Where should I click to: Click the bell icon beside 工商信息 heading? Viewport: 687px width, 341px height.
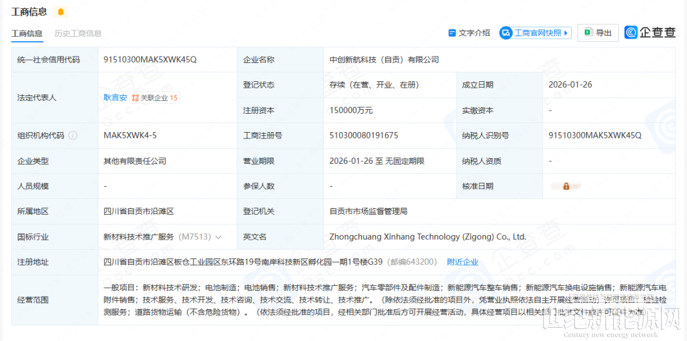point(61,12)
